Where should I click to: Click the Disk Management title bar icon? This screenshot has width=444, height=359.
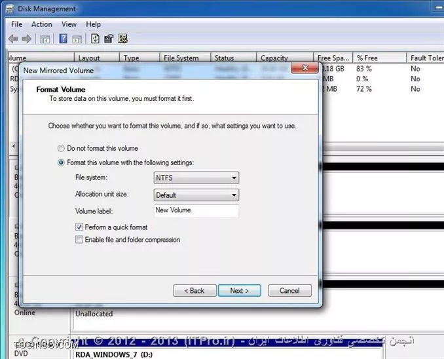[x=10, y=9]
